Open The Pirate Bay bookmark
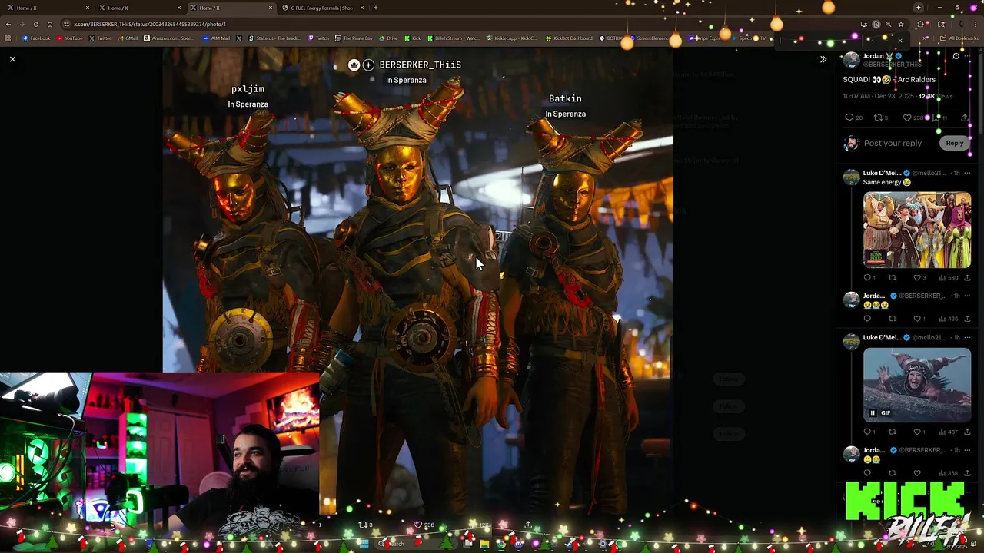The width and height of the screenshot is (984, 553). (354, 38)
